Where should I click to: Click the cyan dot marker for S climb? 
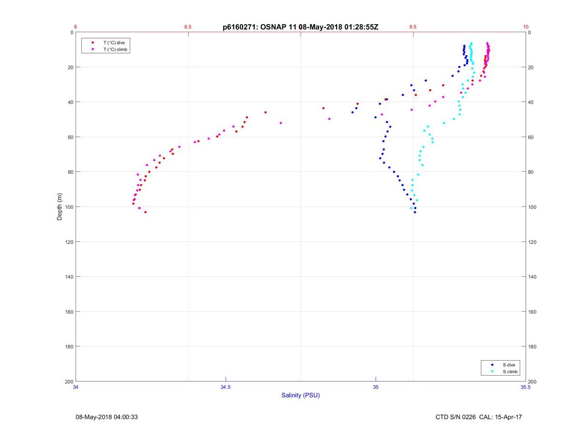(x=492, y=371)
